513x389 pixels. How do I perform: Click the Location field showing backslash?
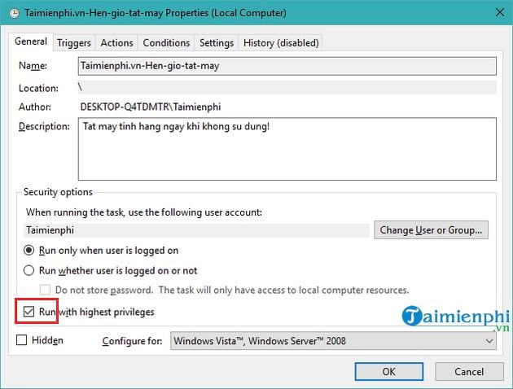coord(287,88)
